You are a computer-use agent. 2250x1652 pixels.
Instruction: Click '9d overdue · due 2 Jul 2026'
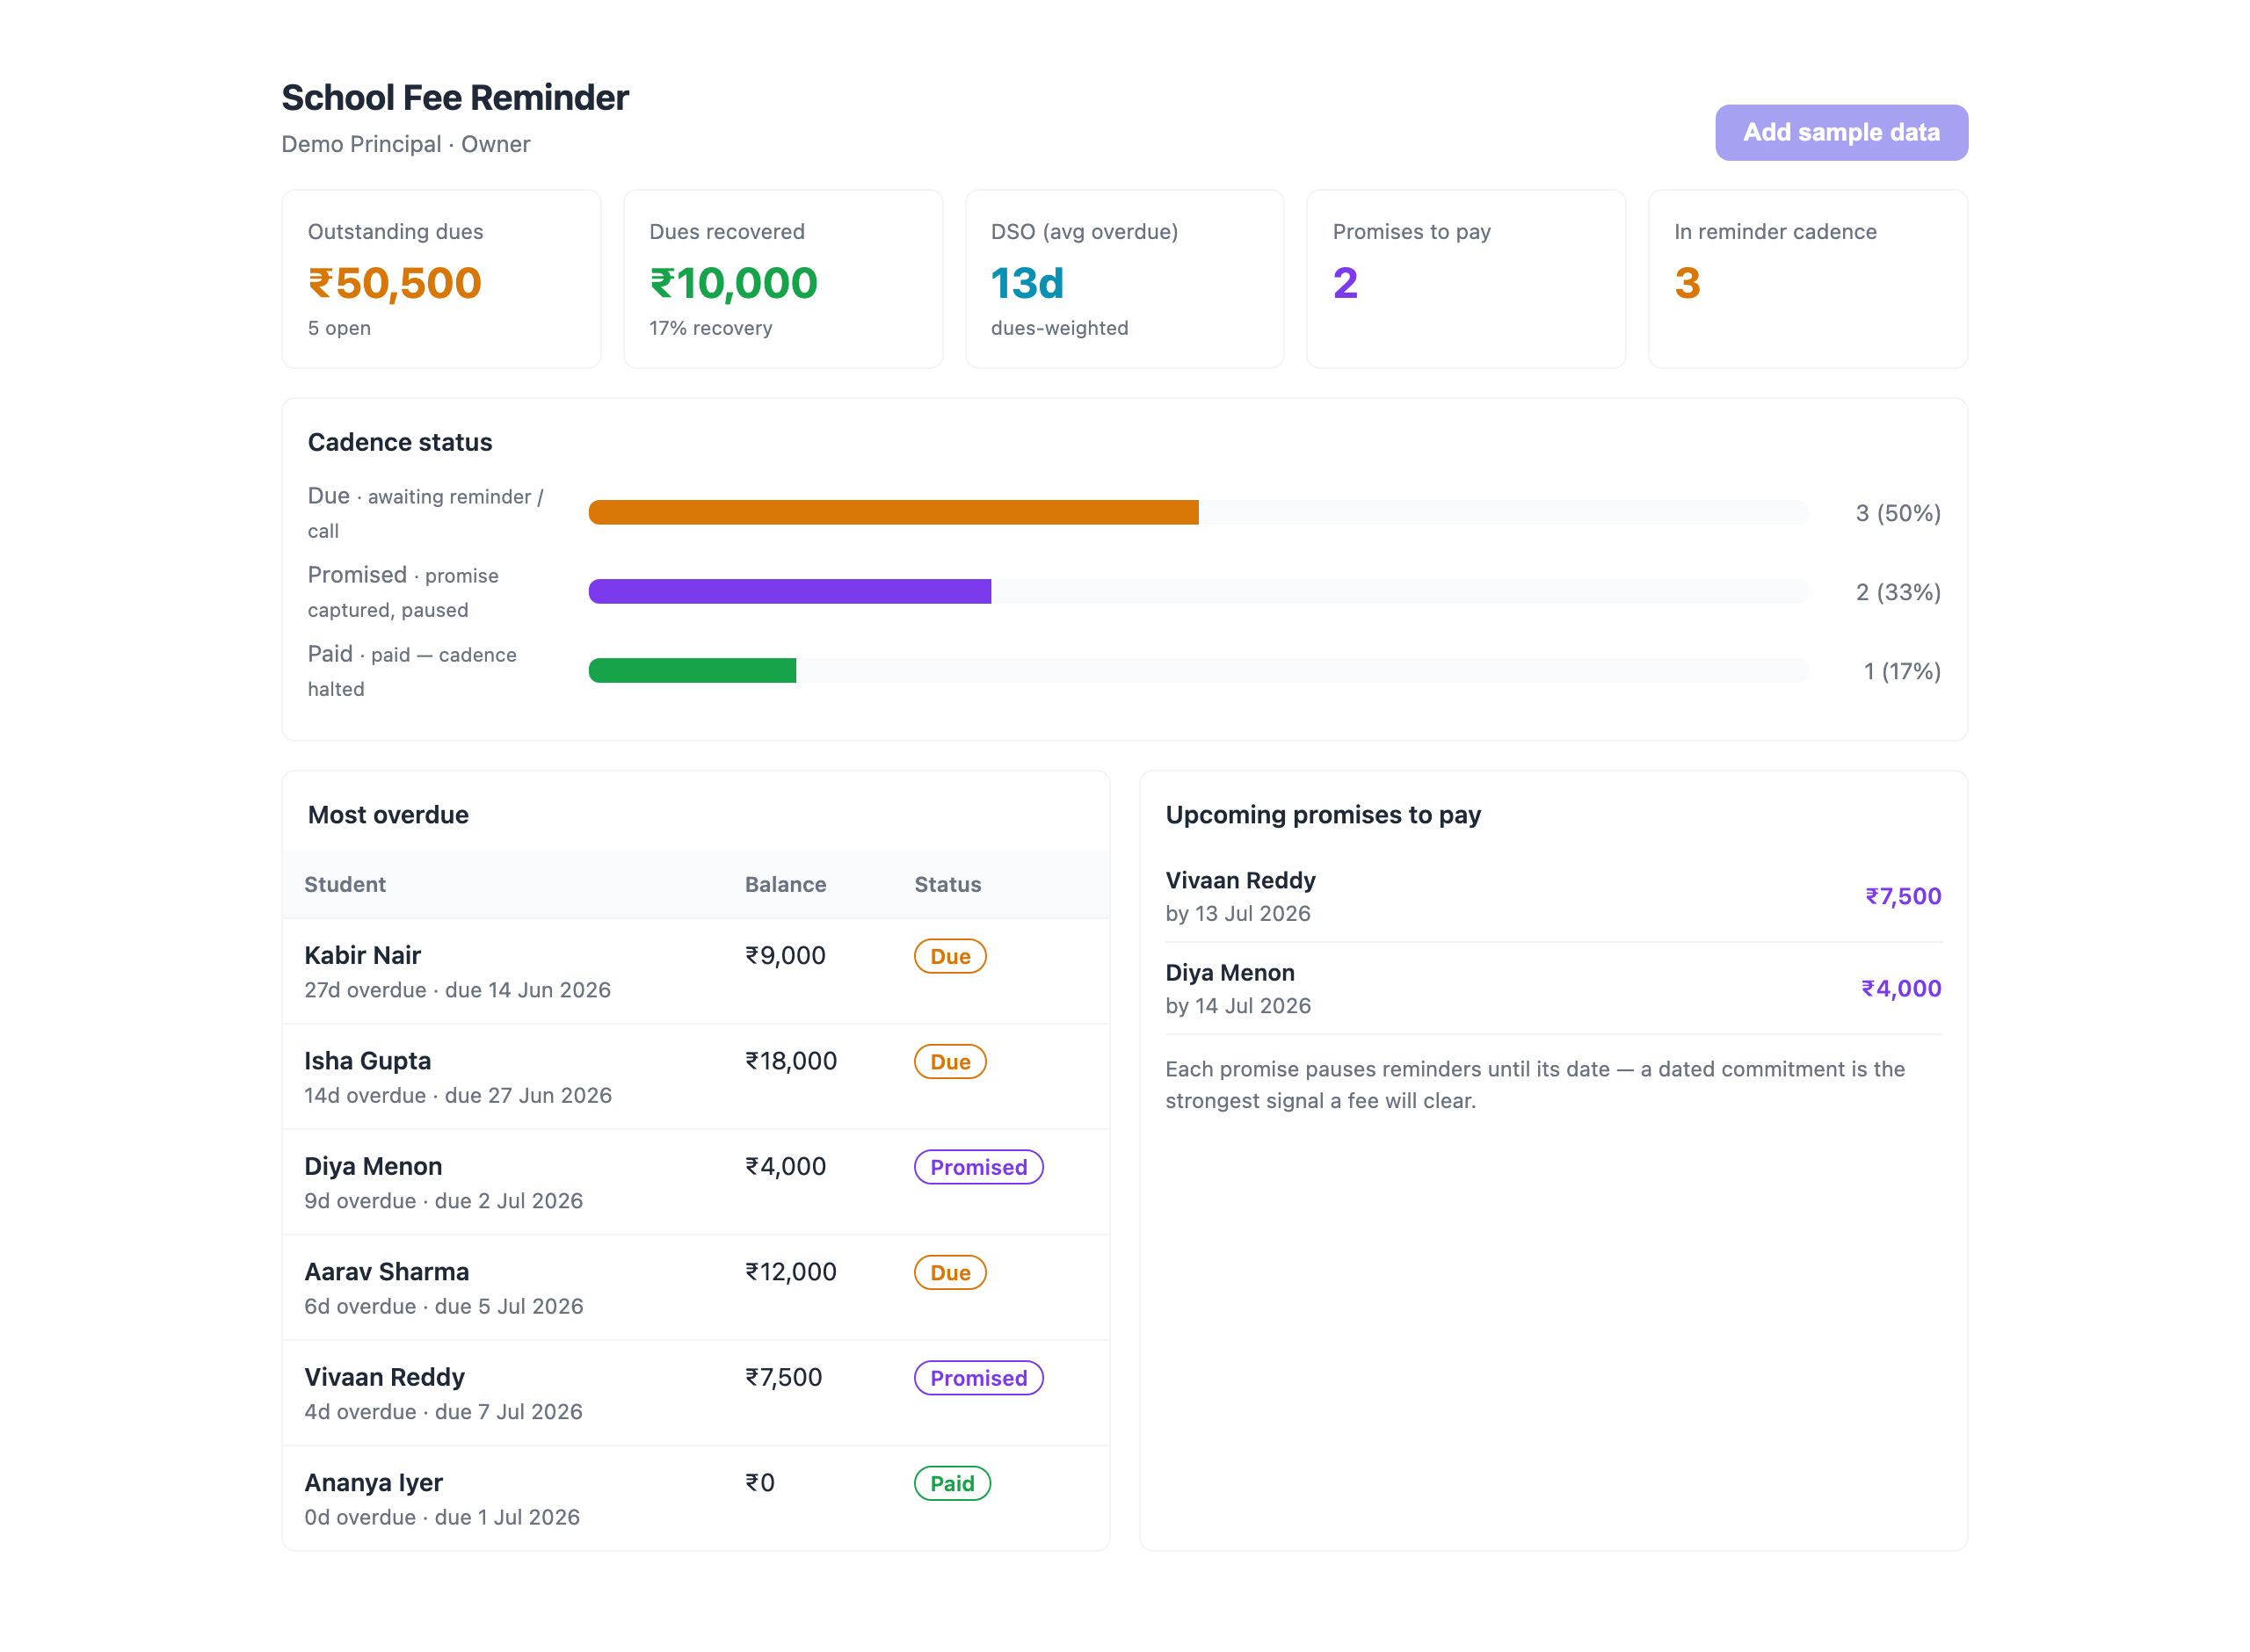pyautogui.click(x=443, y=1201)
